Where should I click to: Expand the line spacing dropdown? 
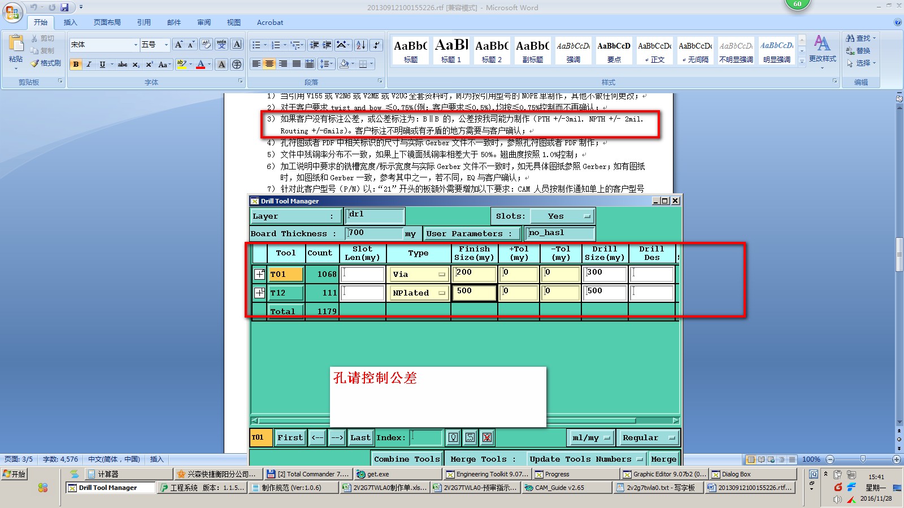click(332, 64)
